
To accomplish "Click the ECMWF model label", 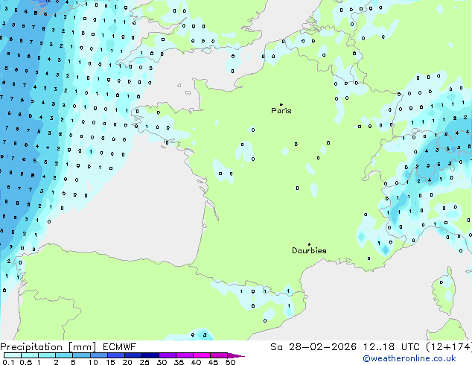I will tap(120, 347).
